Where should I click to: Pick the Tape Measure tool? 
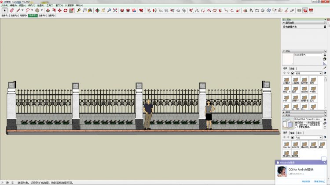[x=78, y=10]
